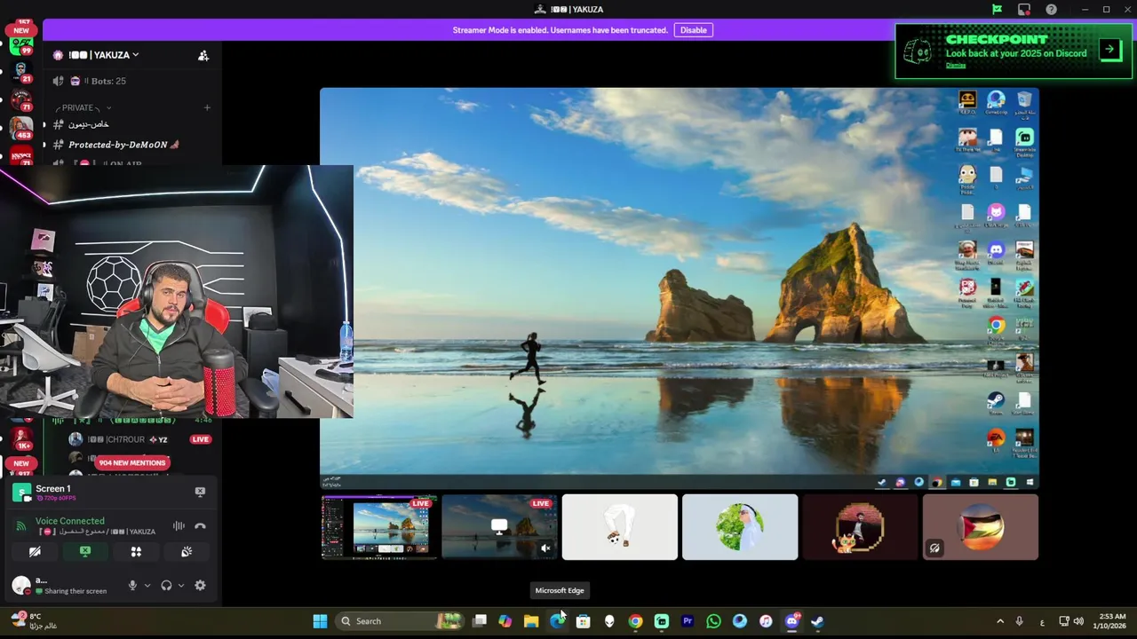The height and width of the screenshot is (639, 1137).
Task: Open User Settings gear icon
Action: (x=200, y=585)
